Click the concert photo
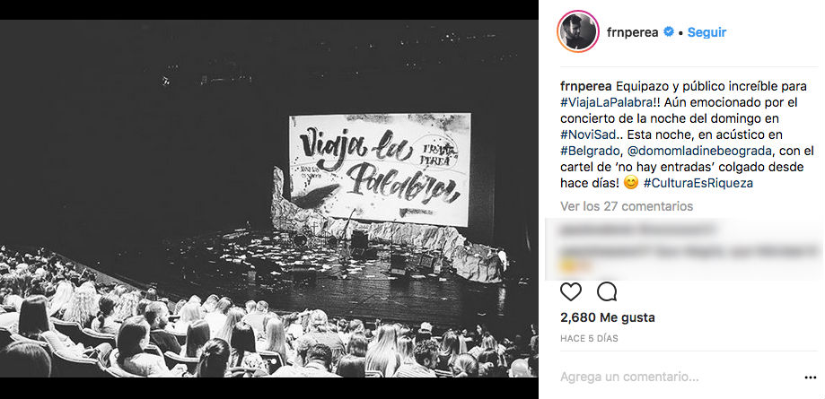 click(268, 199)
